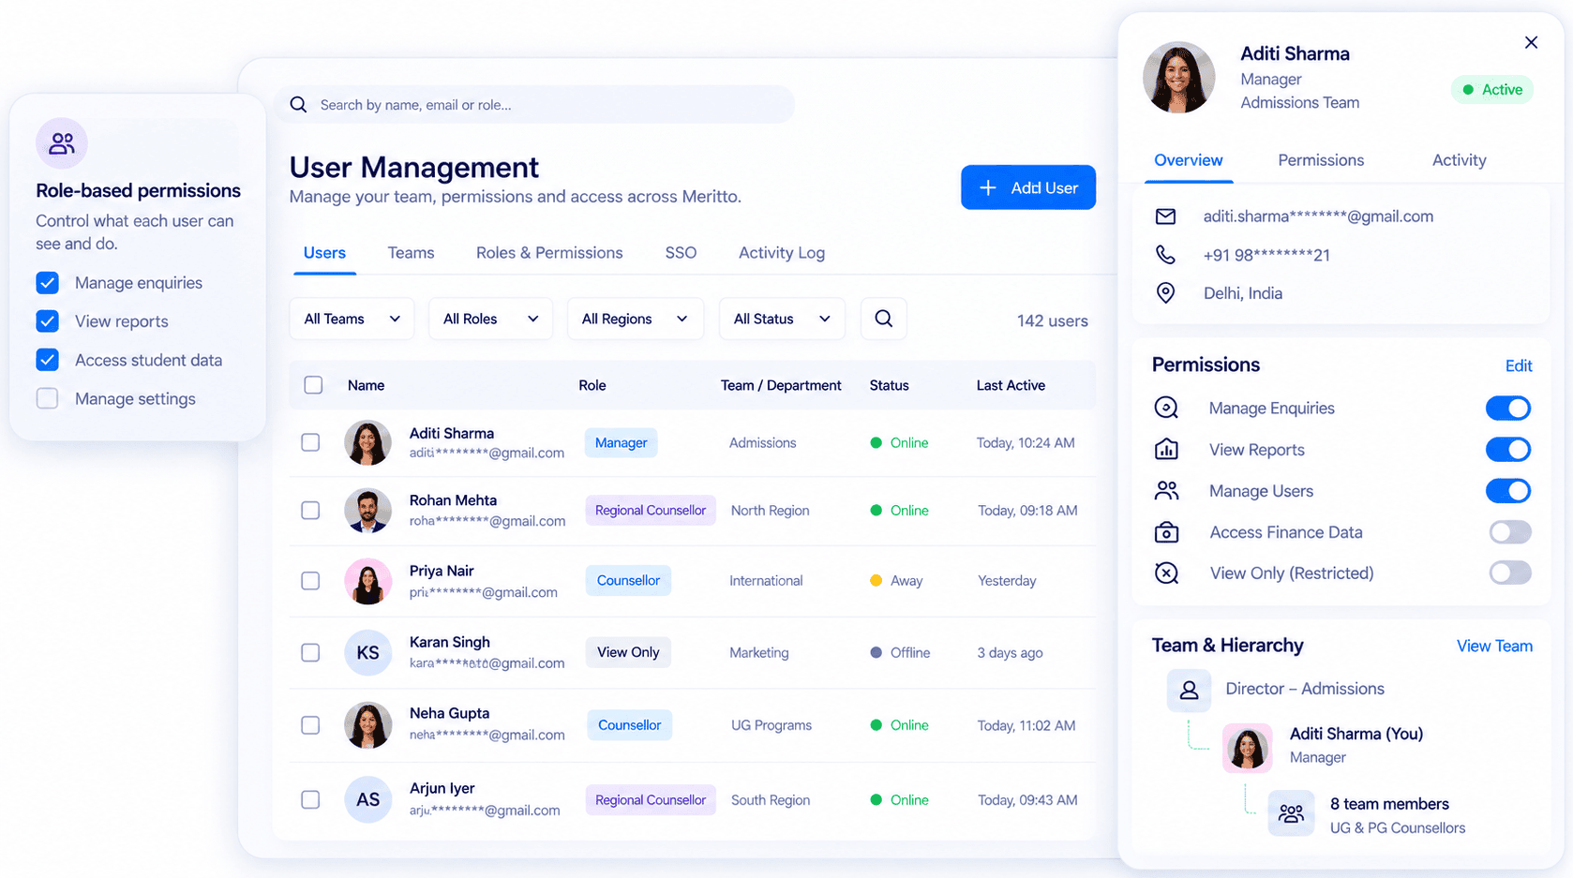Image resolution: width=1573 pixels, height=878 pixels.
Task: Open the All Roles filter dropdown
Action: click(490, 319)
